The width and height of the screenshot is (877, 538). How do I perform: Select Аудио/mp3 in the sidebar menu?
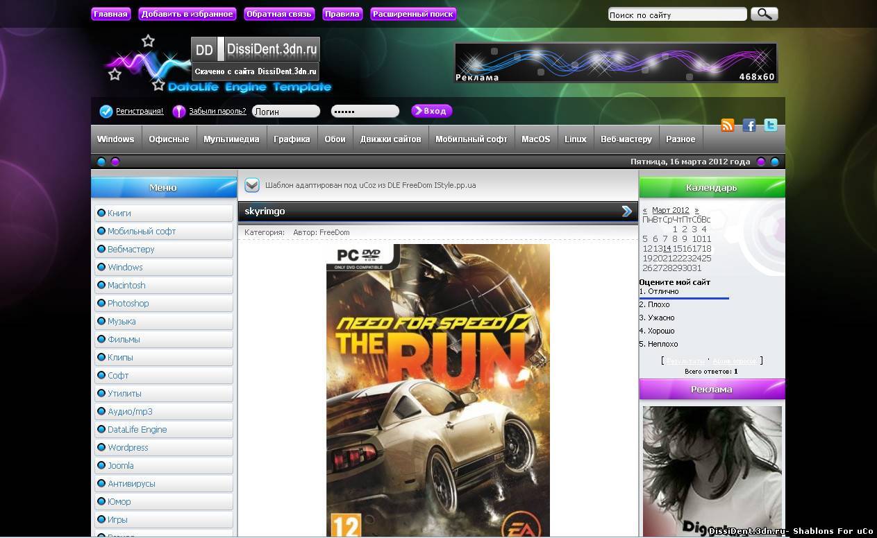coord(164,411)
